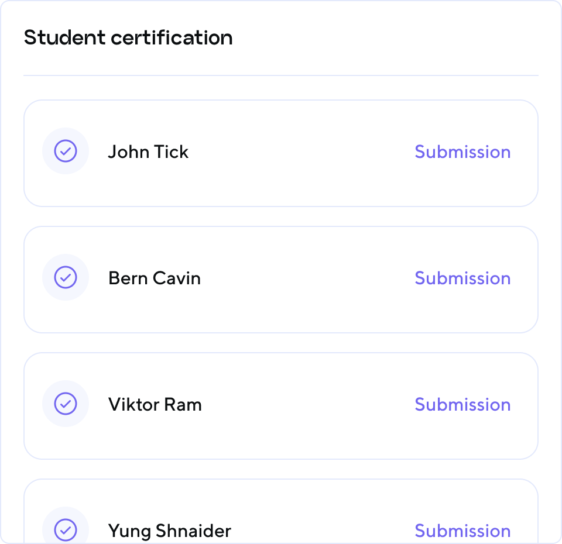Select the certification badge on Bern Cavin's card
The height and width of the screenshot is (544, 562).
click(66, 277)
